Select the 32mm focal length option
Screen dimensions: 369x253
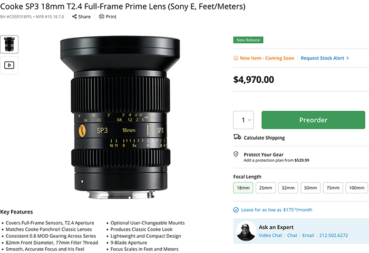coord(288,188)
